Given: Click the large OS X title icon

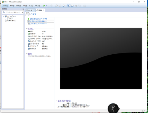Looking at the screenshot, I should coord(27,14).
